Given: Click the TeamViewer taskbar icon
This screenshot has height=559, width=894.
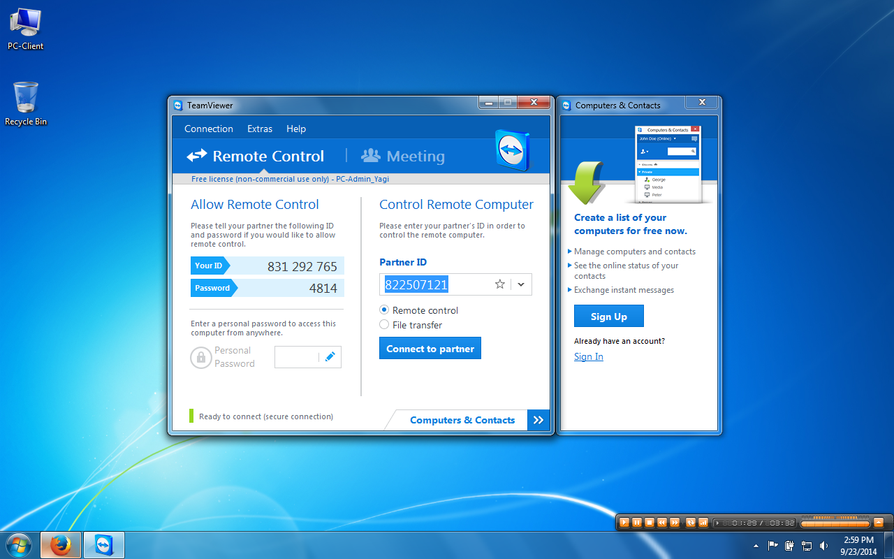Looking at the screenshot, I should (x=104, y=545).
